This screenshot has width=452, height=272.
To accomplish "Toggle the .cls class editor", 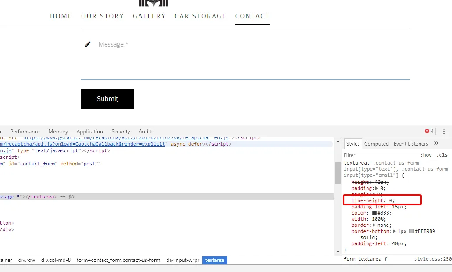I will [x=442, y=155].
